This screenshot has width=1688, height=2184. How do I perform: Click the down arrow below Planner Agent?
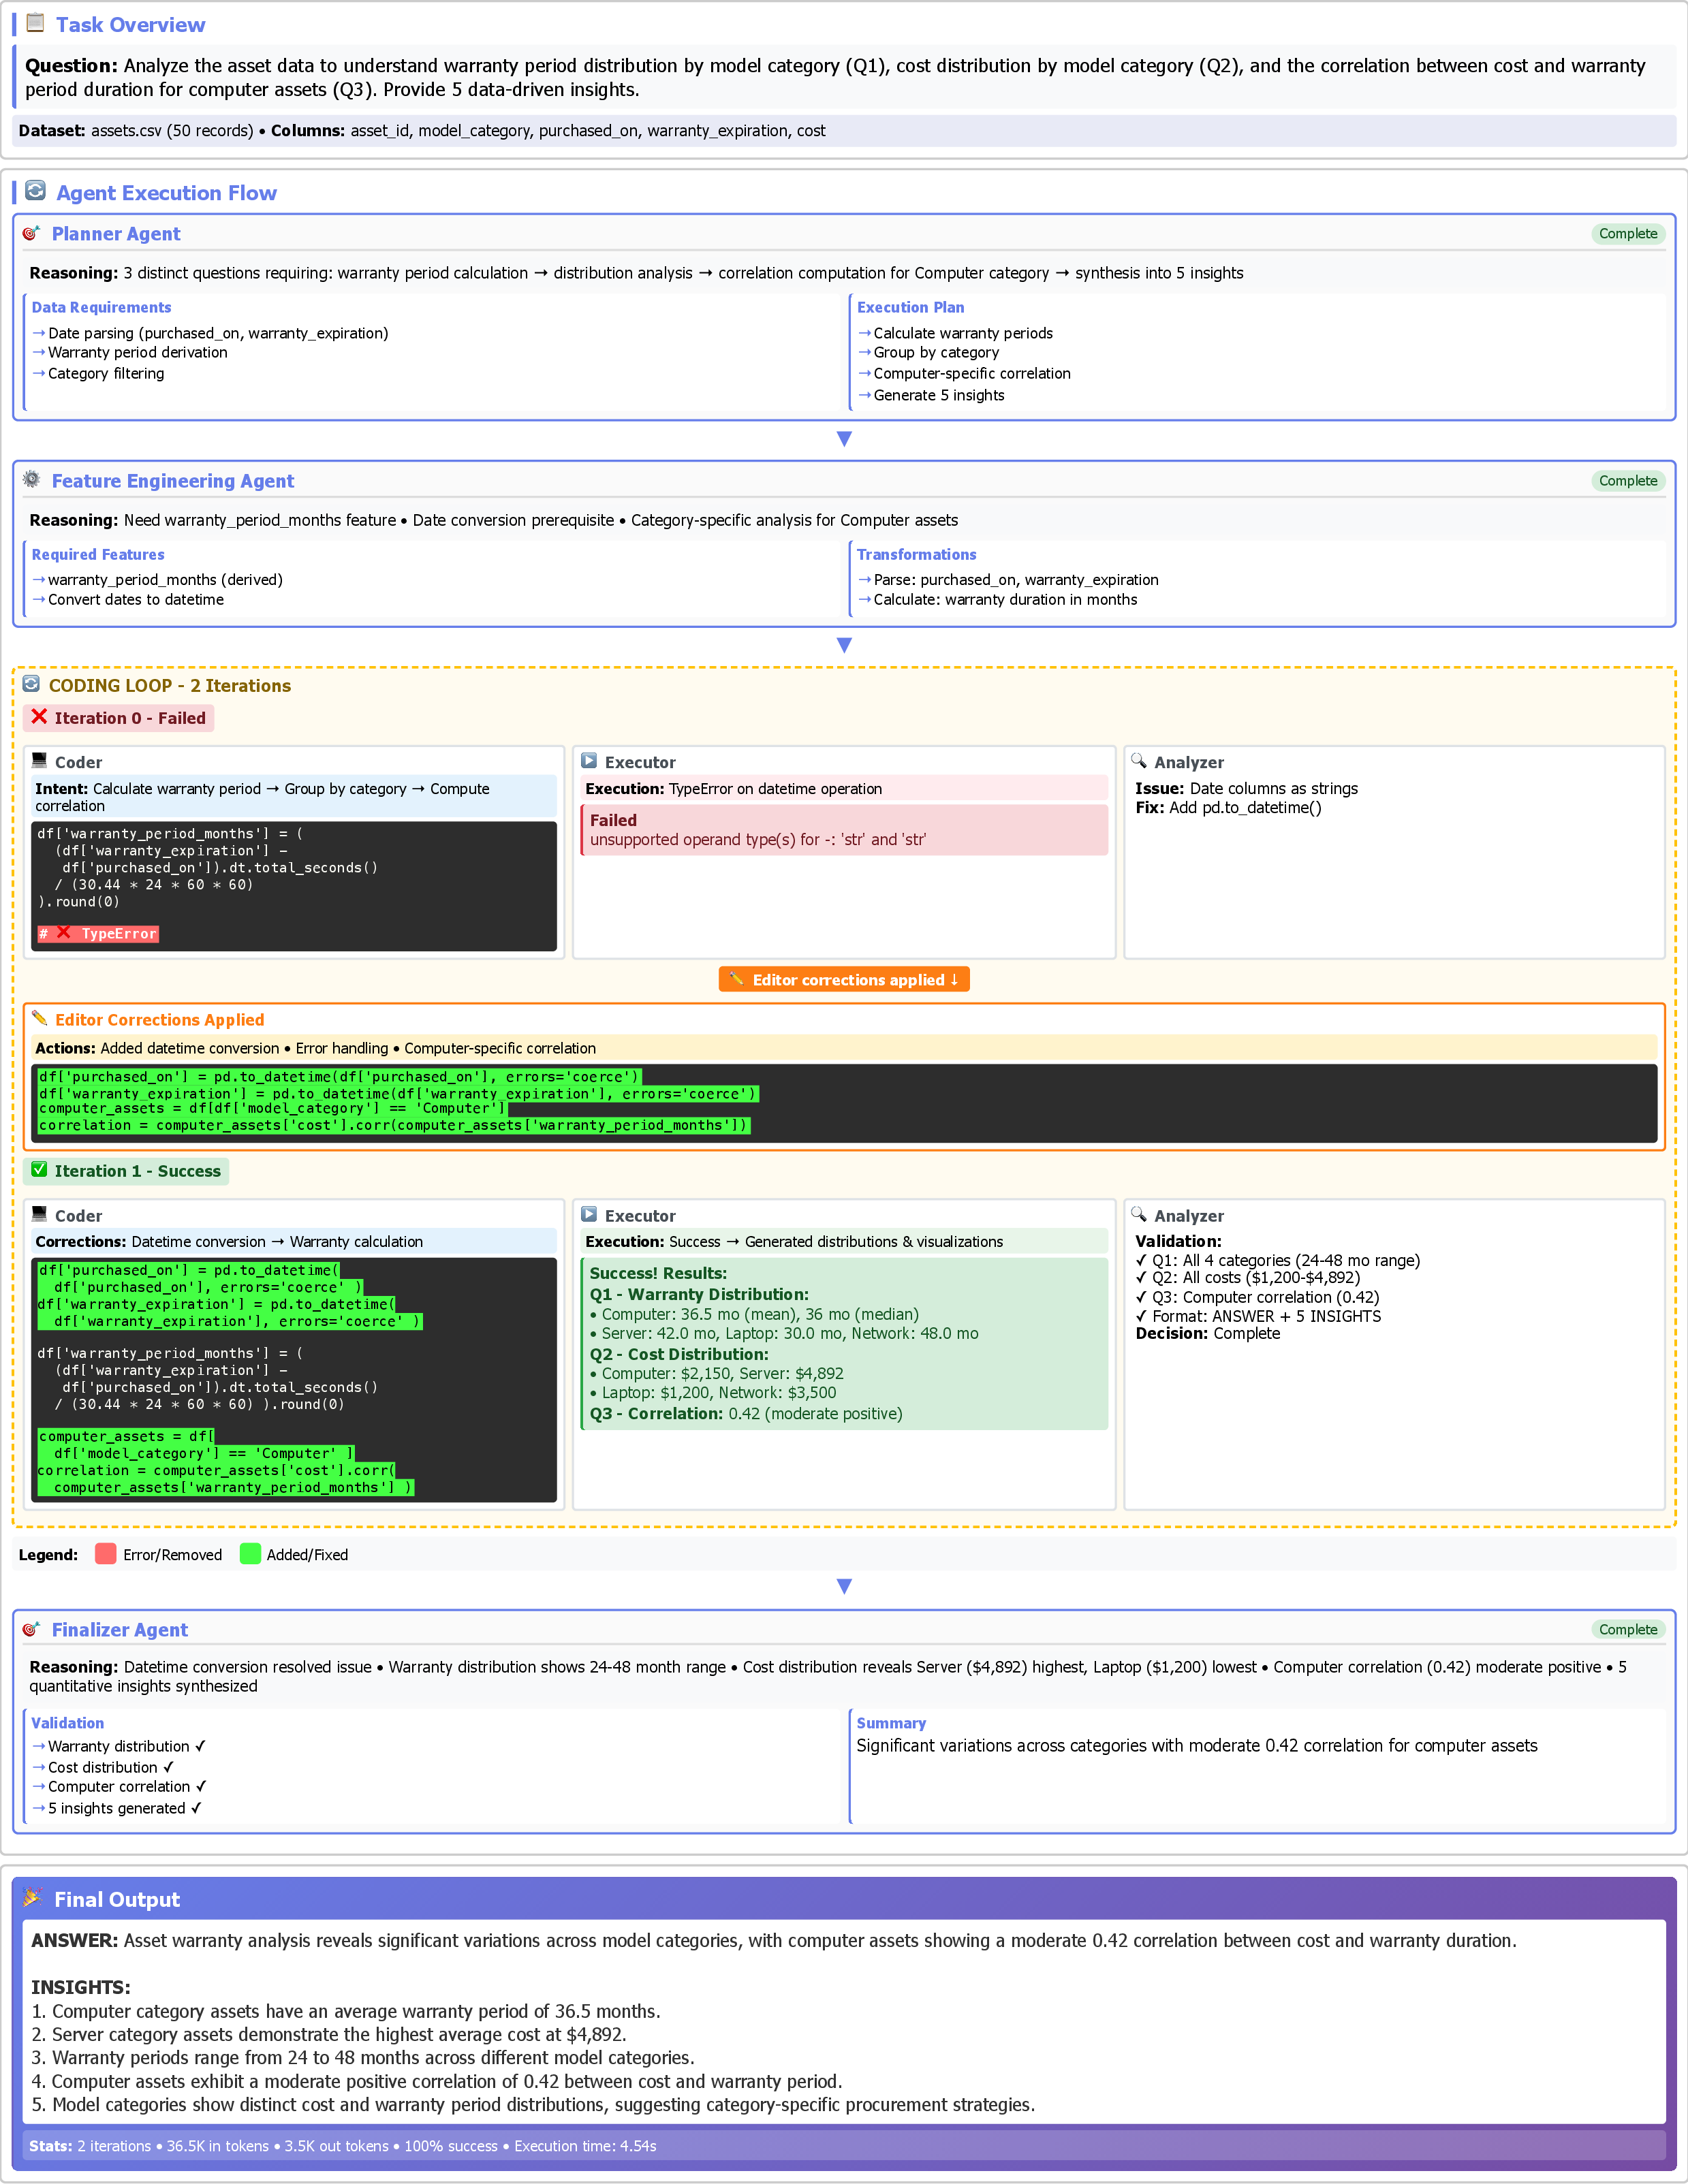844,439
